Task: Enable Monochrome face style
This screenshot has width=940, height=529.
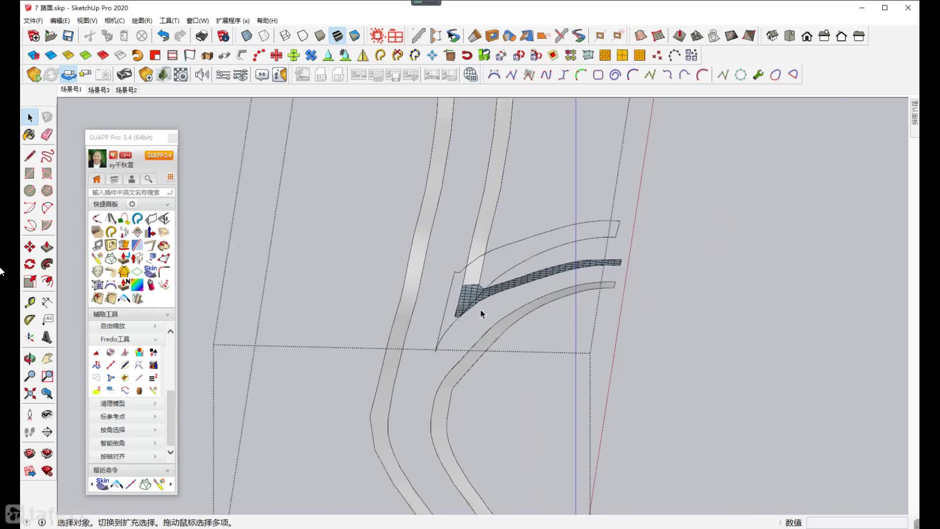Action: (354, 36)
